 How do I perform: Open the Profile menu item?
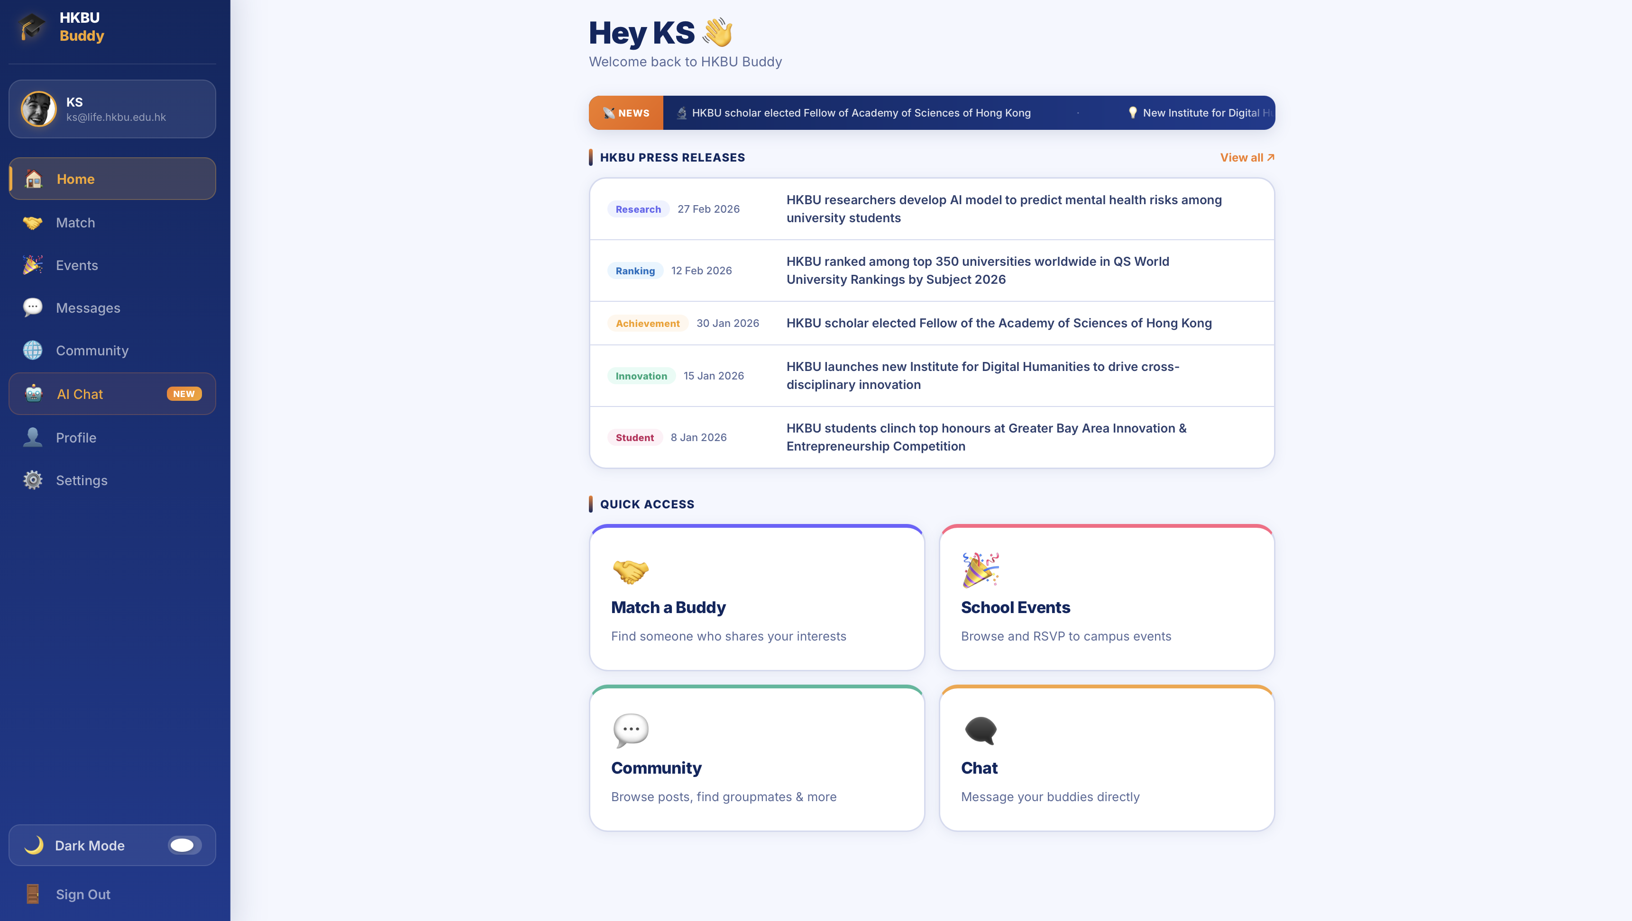tap(76, 437)
